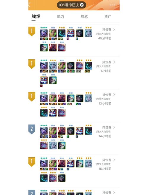The height and width of the screenshot is (195, 148).
Task: Select the 战绩 tab
Action: pyautogui.click(x=36, y=16)
